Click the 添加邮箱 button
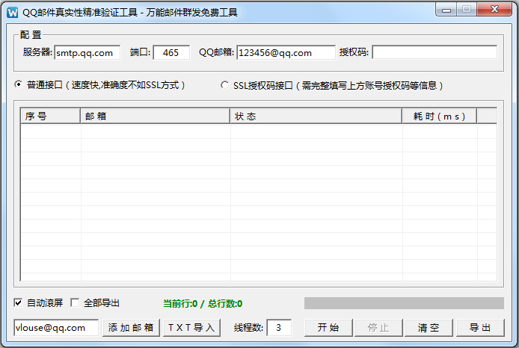The width and height of the screenshot is (519, 348). point(131,328)
